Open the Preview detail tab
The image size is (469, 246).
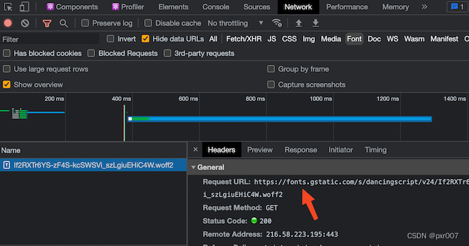[260, 150]
